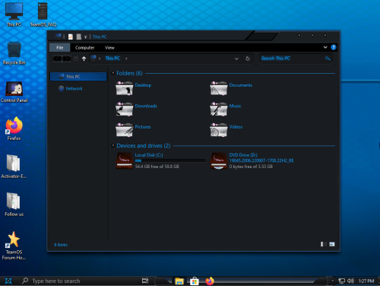Open the View ribbon tab
380x286 pixels.
109,48
